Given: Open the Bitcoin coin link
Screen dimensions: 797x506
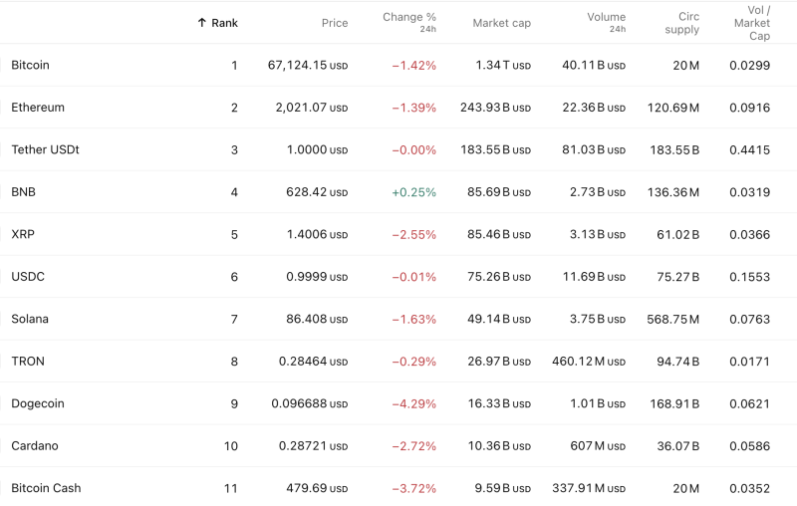Looking at the screenshot, I should pyautogui.click(x=31, y=65).
